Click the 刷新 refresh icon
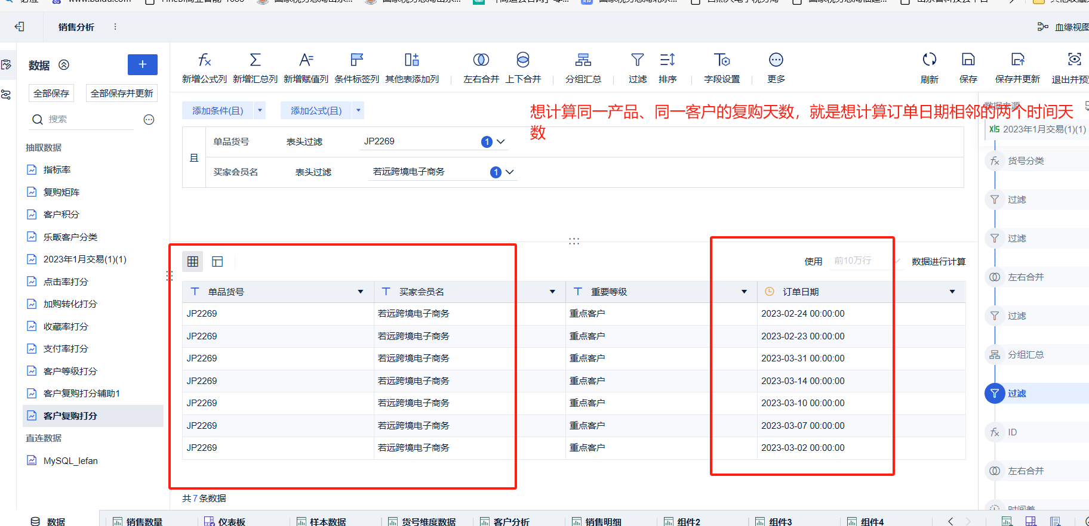This screenshot has height=526, width=1089. tap(930, 60)
